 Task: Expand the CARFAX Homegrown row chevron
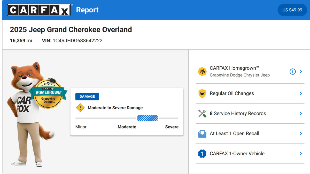(x=301, y=72)
